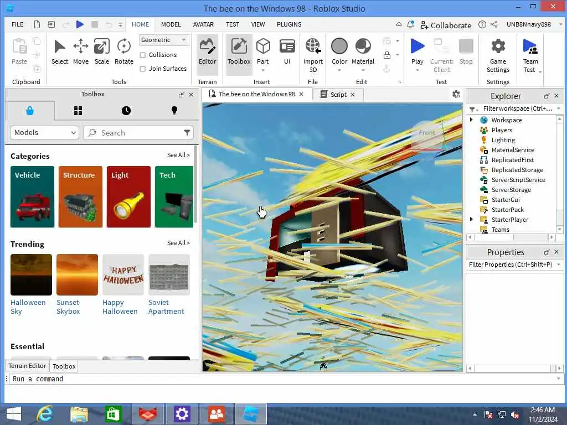Open the Toolbox Recent clock tab
Image resolution: width=567 pixels, height=425 pixels.
126,111
